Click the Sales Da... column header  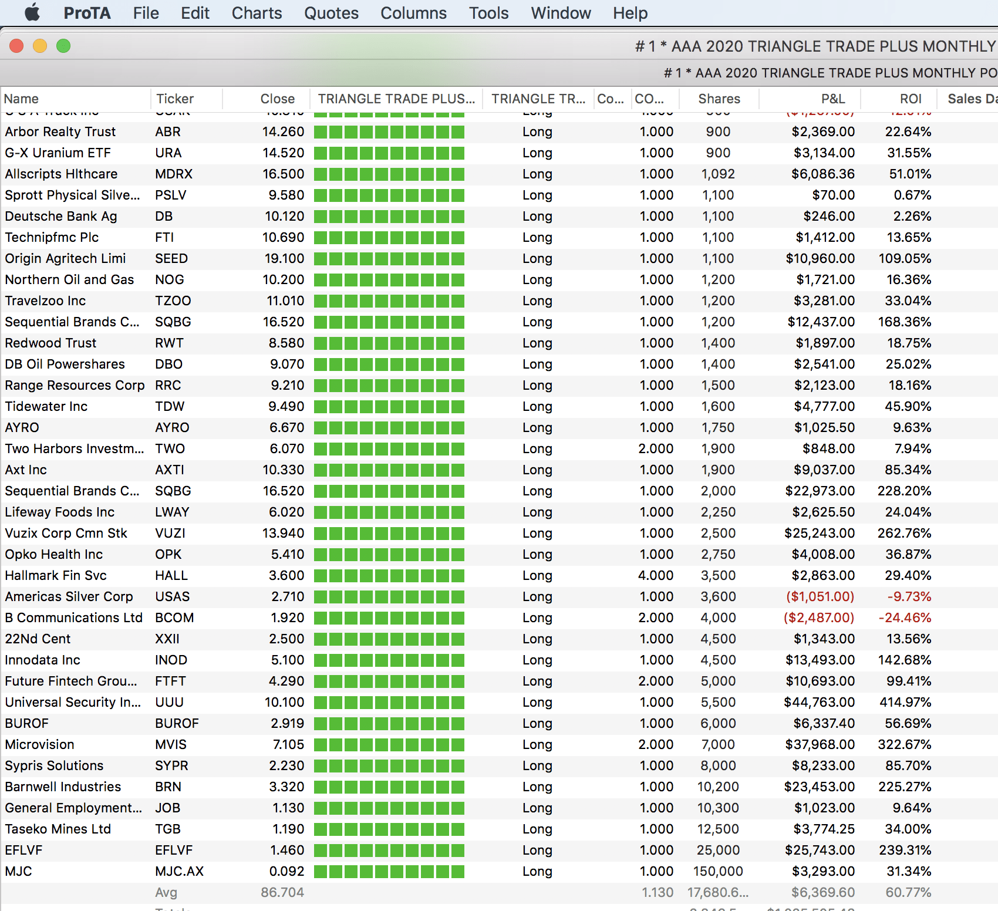(968, 99)
